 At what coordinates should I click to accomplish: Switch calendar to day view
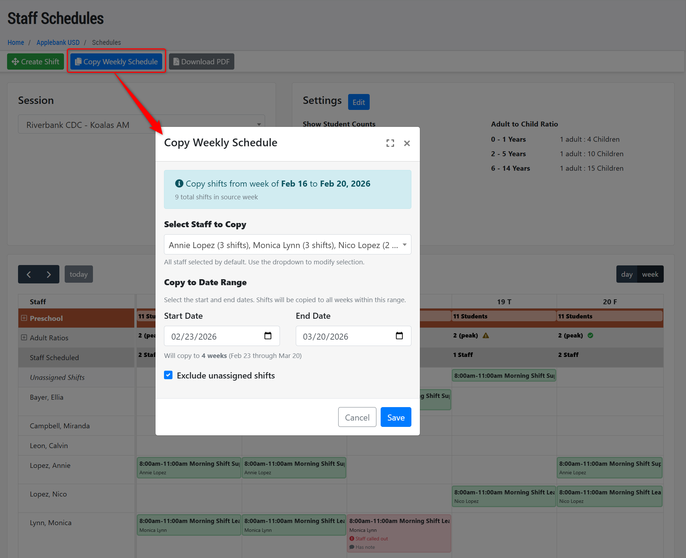[x=627, y=275]
